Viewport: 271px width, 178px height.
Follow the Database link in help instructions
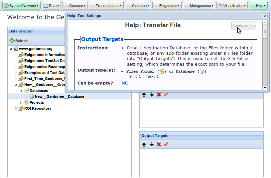coord(180,48)
